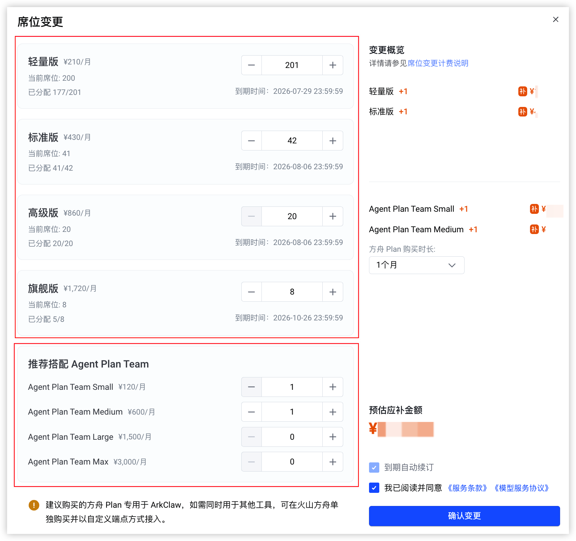Reduce Agent Plan Team Medium quantity

[x=252, y=412]
